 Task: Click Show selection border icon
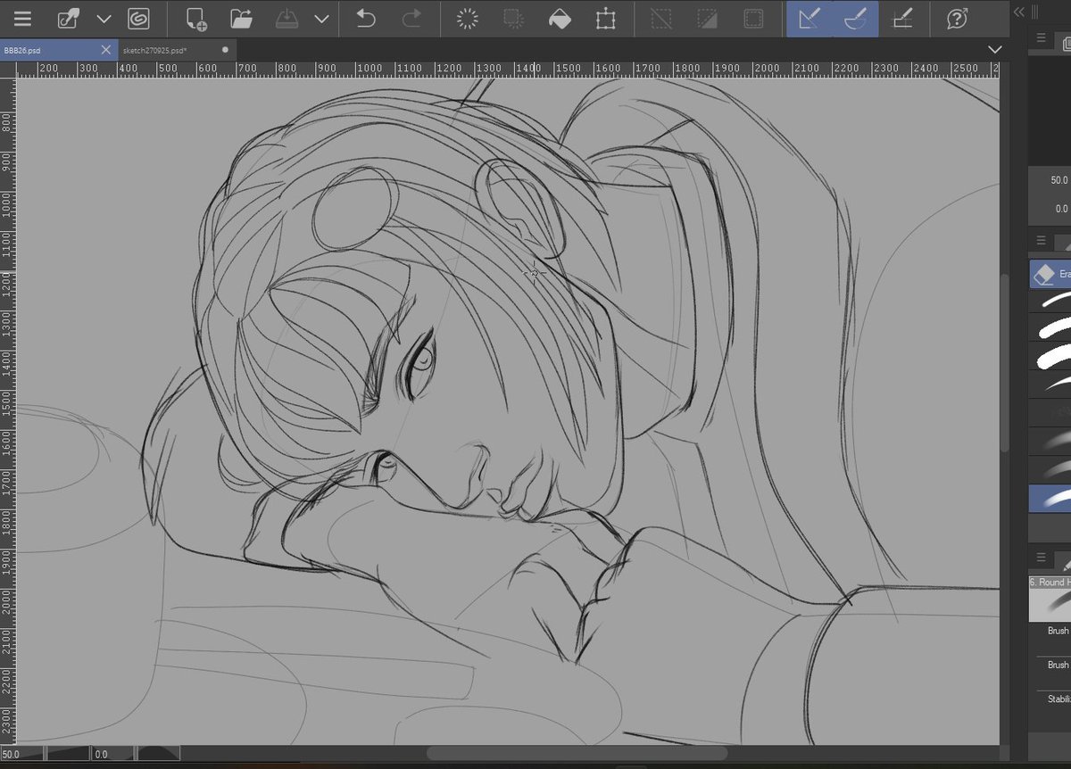pyautogui.click(x=754, y=19)
